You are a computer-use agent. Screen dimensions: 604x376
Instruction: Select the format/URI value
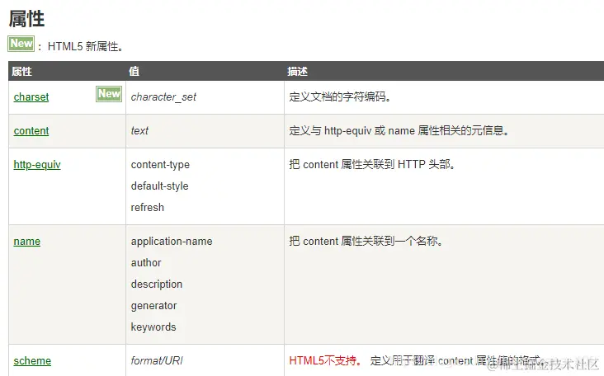pyautogui.click(x=157, y=361)
